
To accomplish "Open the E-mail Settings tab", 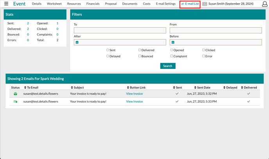I will (x=166, y=4).
